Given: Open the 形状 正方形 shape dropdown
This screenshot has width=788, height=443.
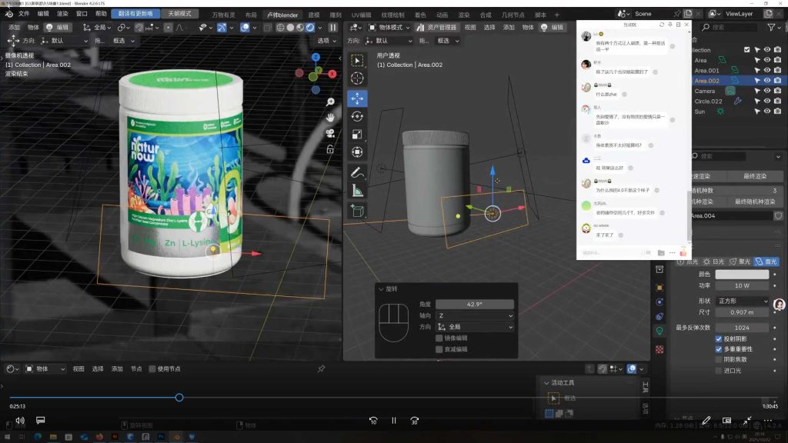Looking at the screenshot, I should (x=742, y=301).
